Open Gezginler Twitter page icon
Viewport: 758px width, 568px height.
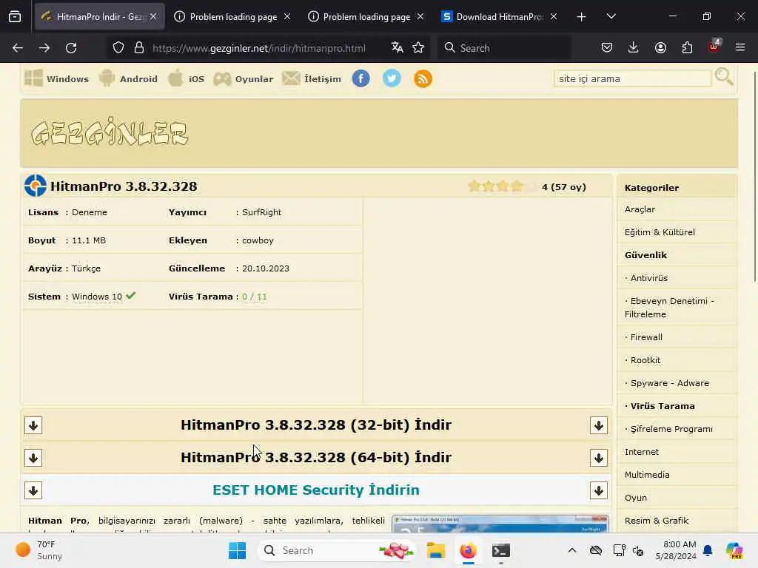(392, 78)
